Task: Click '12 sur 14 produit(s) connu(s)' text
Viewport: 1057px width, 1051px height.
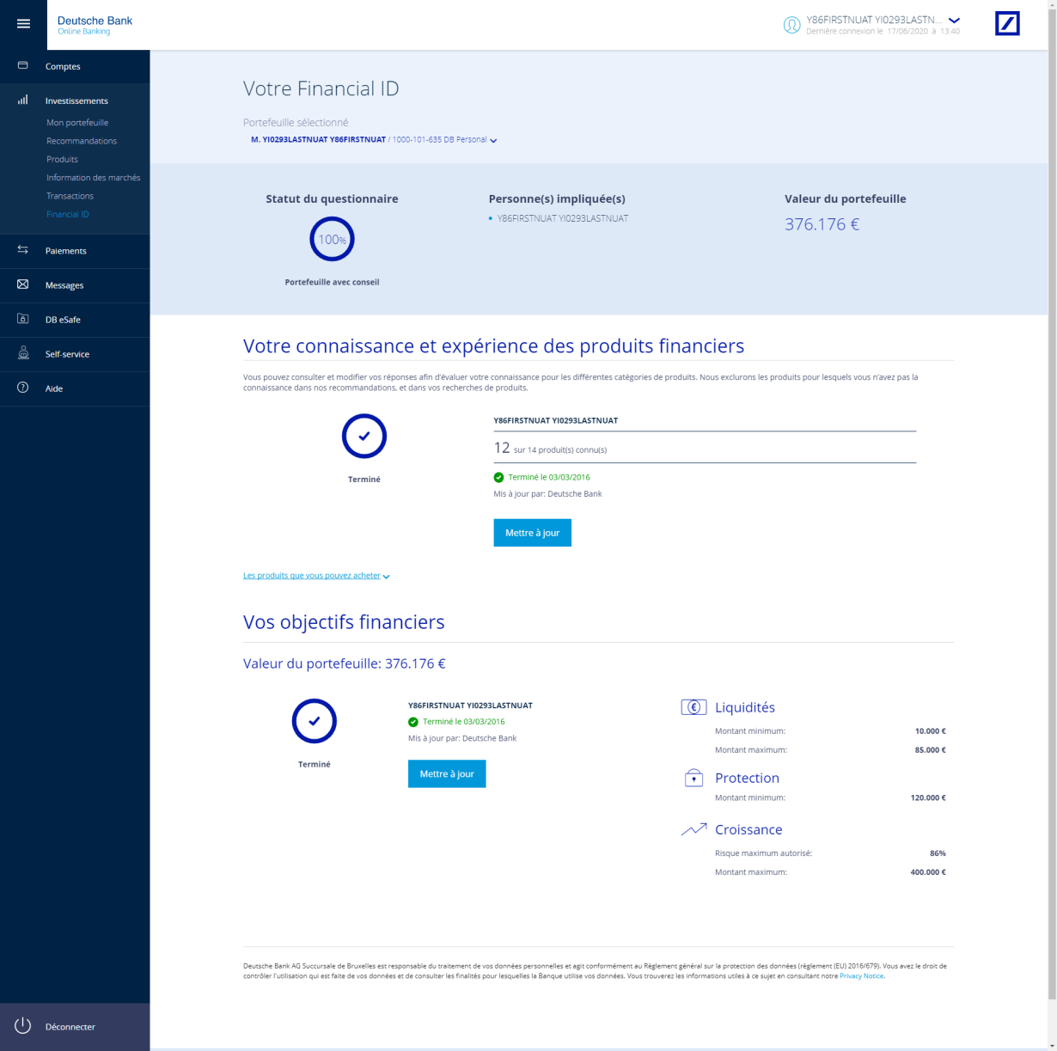Action: coord(550,448)
